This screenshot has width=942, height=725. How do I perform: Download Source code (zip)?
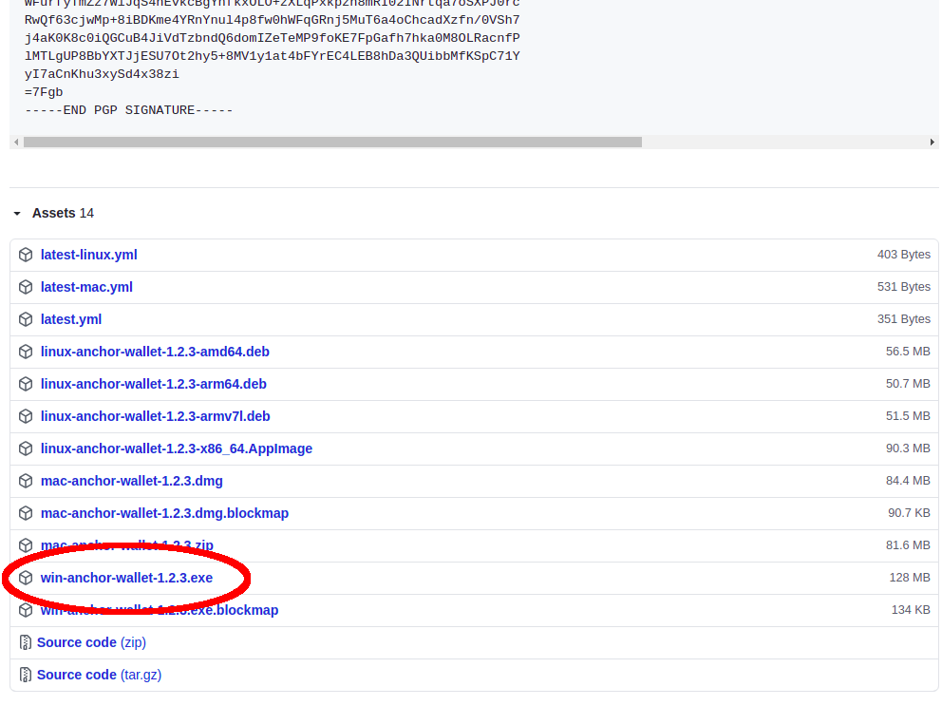coord(91,642)
